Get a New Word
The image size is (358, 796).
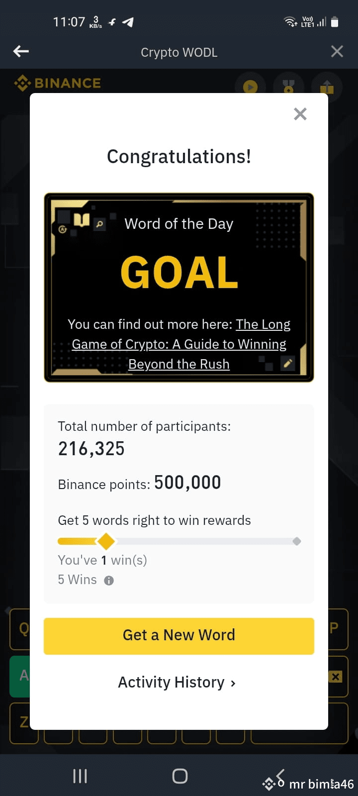pos(179,636)
